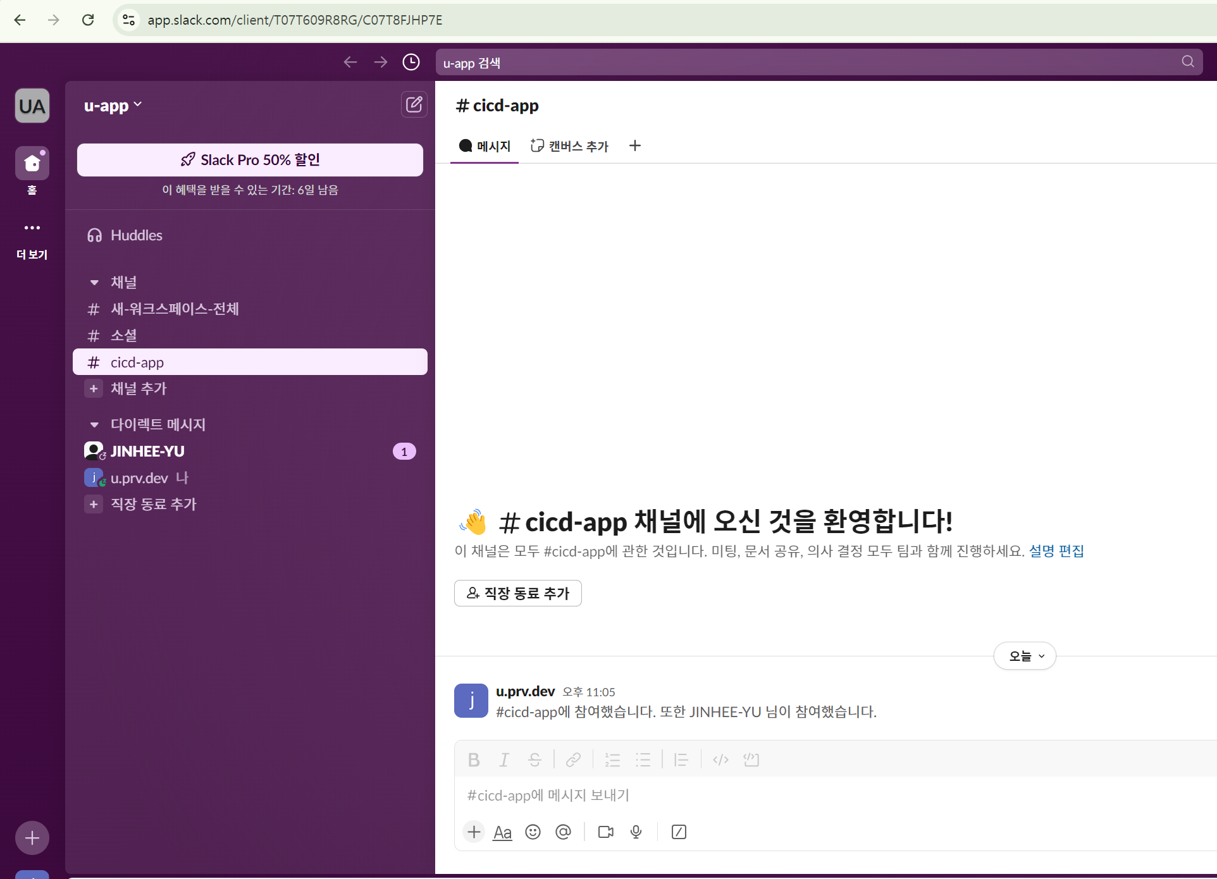Click the Slack Pro 50% discount button

pos(250,160)
